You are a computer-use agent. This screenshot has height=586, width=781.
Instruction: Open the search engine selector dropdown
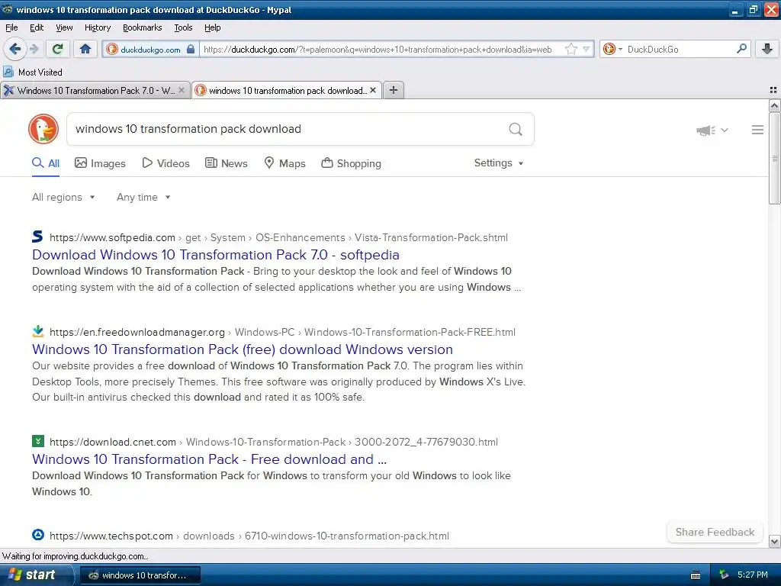click(612, 49)
